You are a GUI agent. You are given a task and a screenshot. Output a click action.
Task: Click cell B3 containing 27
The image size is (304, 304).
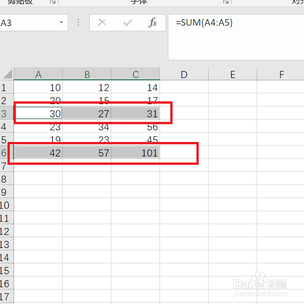click(87, 113)
